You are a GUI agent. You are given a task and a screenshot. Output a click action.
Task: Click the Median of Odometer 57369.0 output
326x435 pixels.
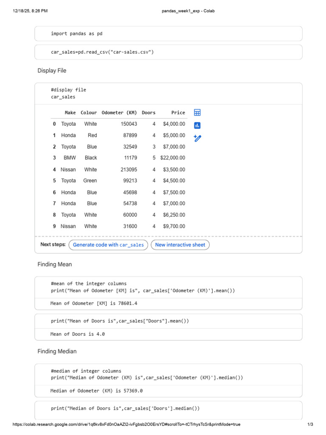[x=96, y=391]
